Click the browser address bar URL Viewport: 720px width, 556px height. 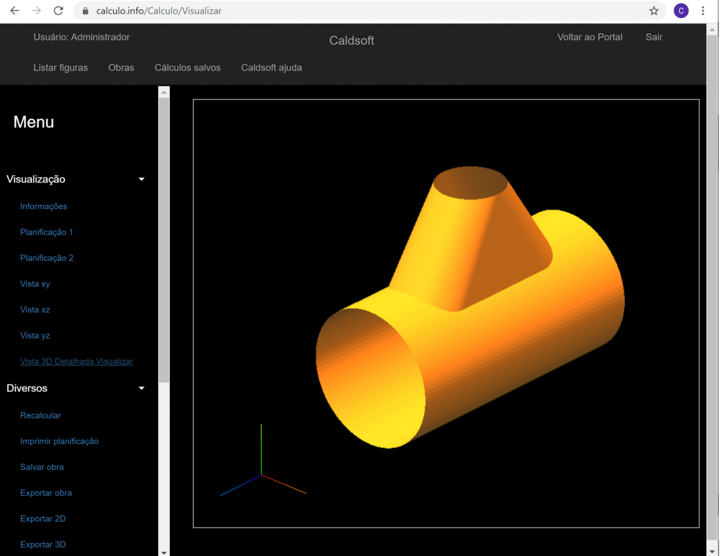click(158, 11)
